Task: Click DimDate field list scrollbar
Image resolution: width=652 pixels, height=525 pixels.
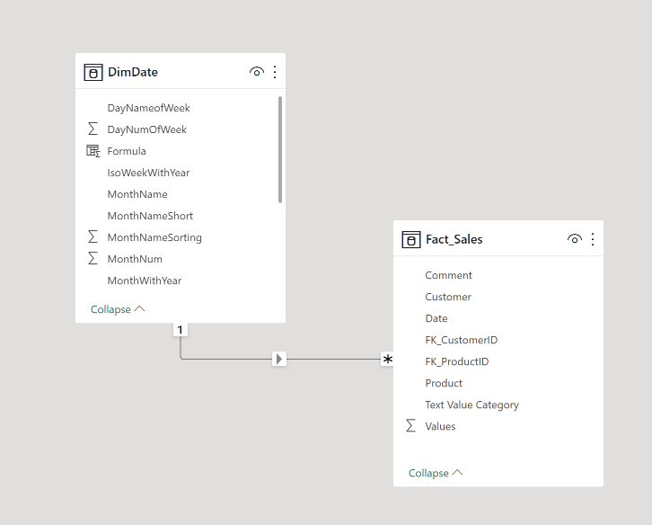Action: pyautogui.click(x=280, y=150)
